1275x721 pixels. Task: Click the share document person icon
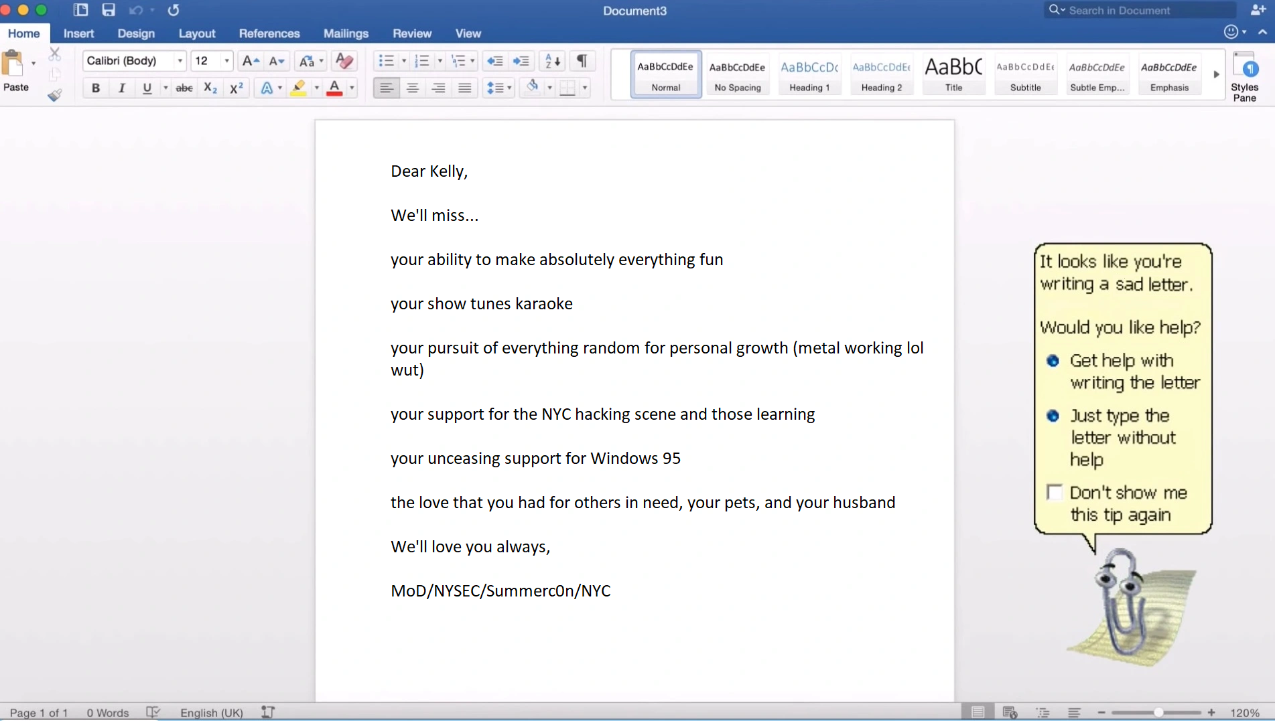pos(1258,10)
